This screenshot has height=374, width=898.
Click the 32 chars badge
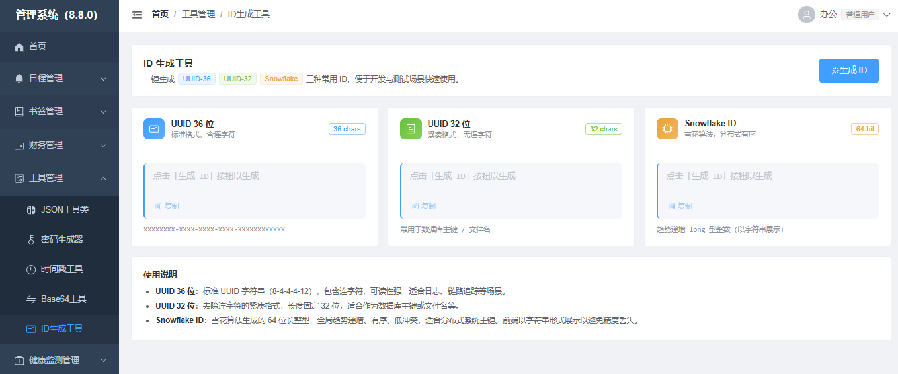[x=604, y=129]
